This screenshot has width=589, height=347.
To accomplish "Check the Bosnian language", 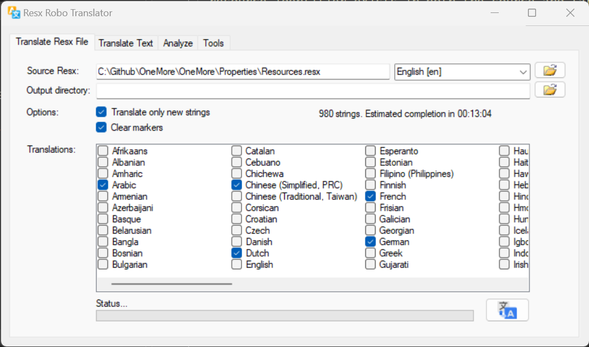I will pos(103,253).
